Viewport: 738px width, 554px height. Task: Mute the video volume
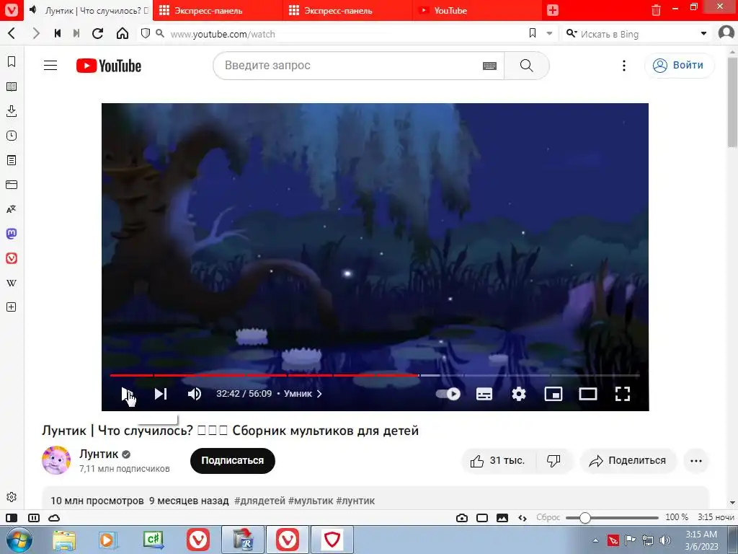pos(195,394)
